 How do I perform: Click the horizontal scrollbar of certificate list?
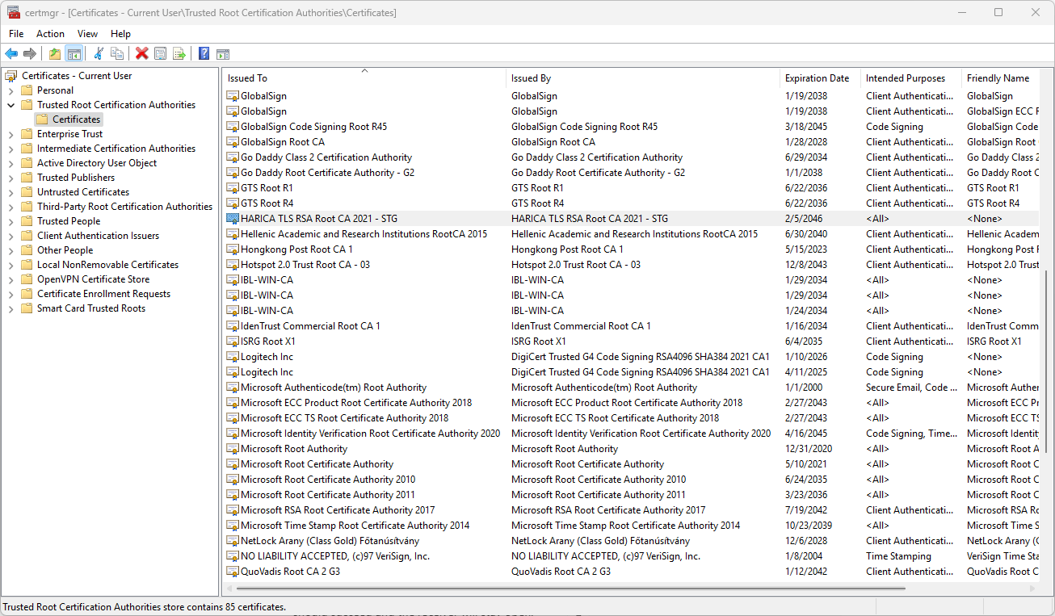point(570,589)
